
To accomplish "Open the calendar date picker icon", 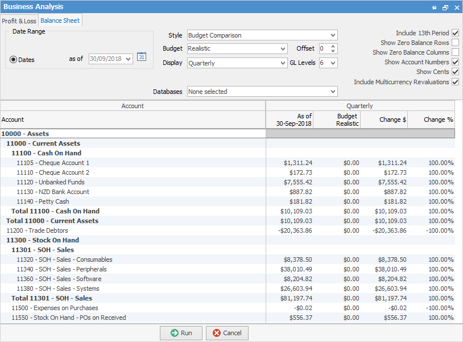I will [x=142, y=57].
